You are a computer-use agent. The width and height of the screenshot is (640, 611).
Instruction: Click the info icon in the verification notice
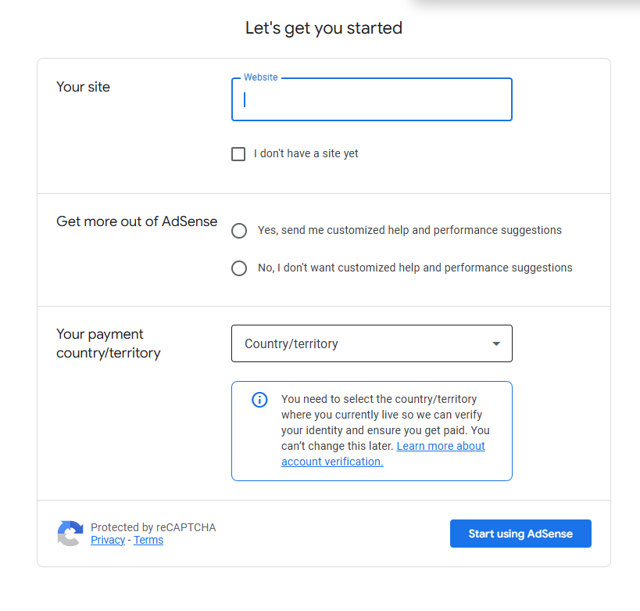coord(259,400)
